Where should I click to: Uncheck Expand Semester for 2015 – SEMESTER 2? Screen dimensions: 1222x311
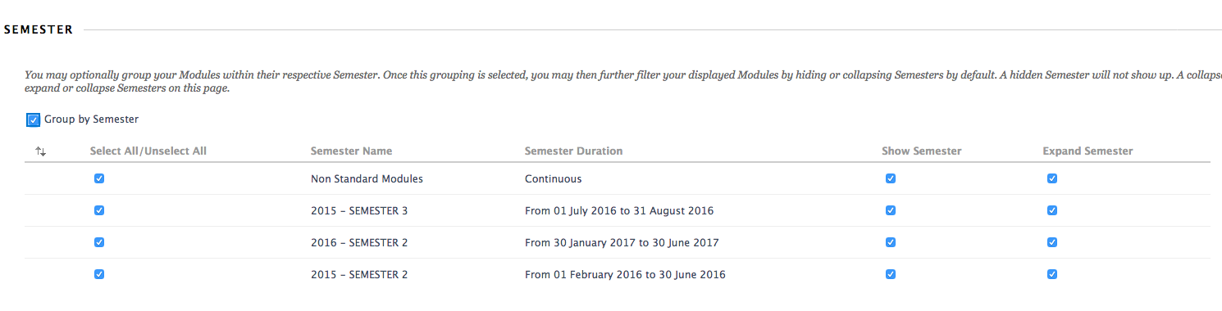pos(1052,274)
